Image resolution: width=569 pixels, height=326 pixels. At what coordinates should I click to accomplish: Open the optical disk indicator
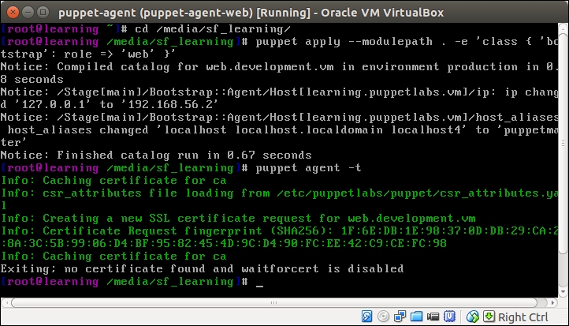pos(384,317)
